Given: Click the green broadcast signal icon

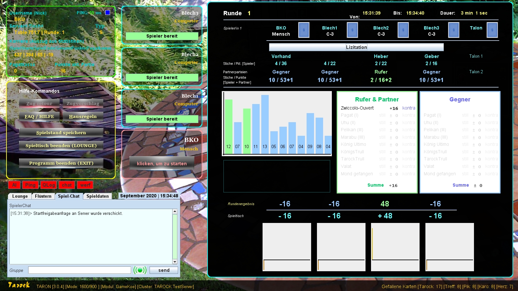Looking at the screenshot, I should pos(140,270).
